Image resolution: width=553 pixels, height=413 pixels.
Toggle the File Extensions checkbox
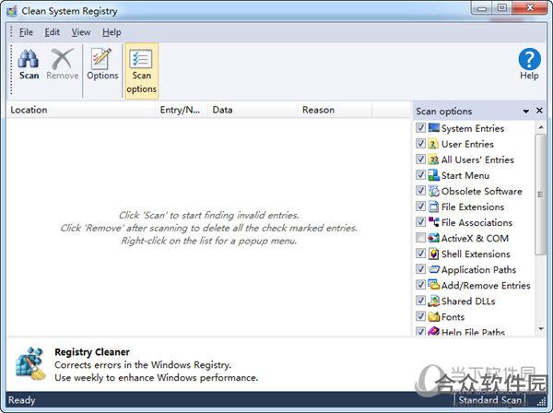click(420, 206)
